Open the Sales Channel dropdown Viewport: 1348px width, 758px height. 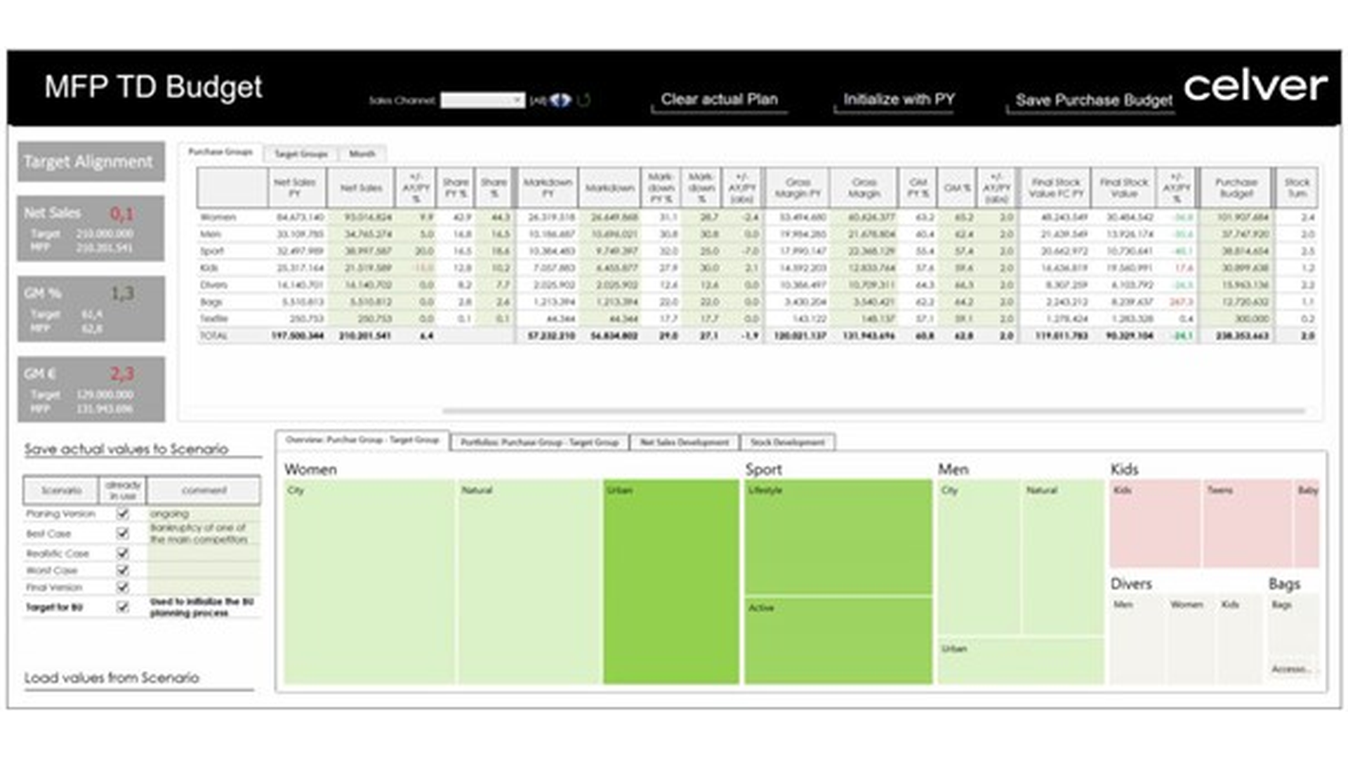coord(517,100)
